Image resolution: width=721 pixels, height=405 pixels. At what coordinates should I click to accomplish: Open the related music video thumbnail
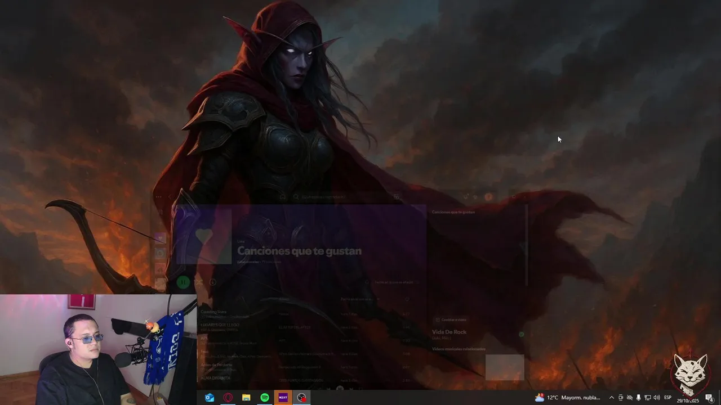(505, 367)
